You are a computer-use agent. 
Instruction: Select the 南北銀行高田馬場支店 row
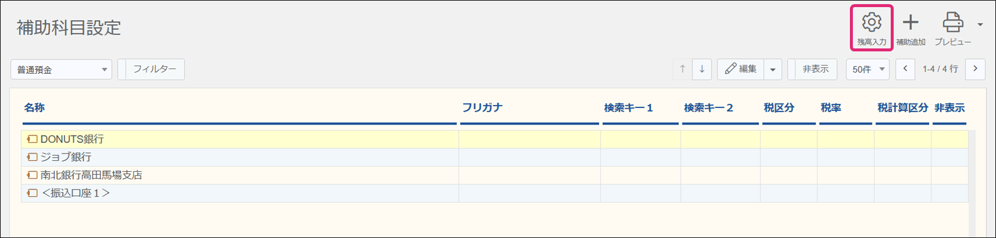494,175
